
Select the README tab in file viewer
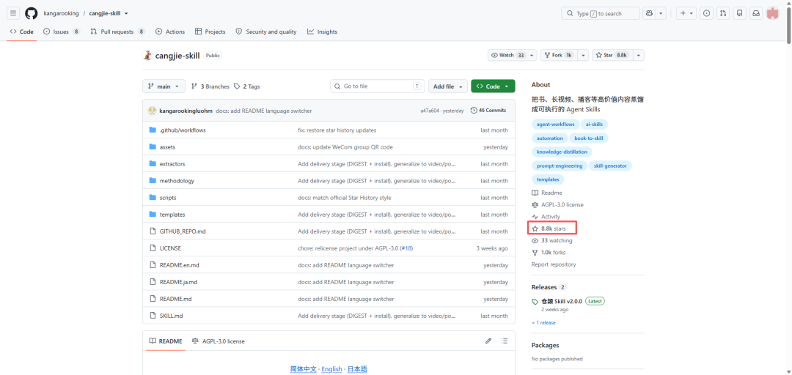point(165,341)
